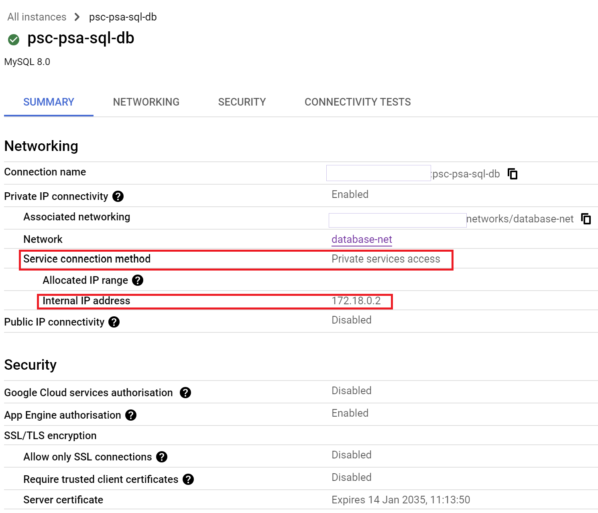Screen dimensions: 598x513
Task: Open the Security tab
Action: coord(242,102)
